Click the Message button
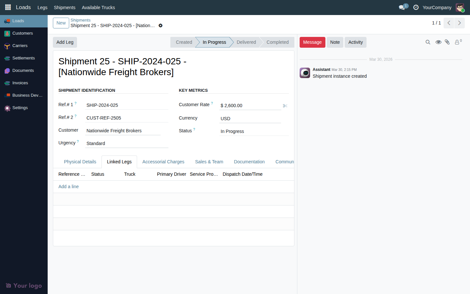Viewport: 470px width, 294px height. pyautogui.click(x=312, y=42)
